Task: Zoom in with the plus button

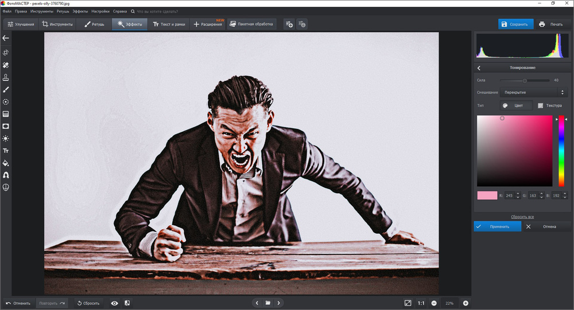Action: (x=466, y=303)
